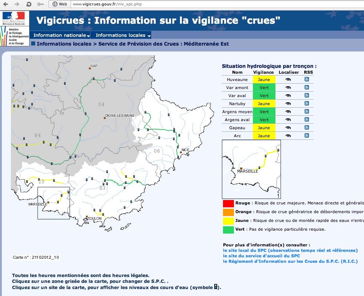Screen dimensions: 364x296
Task: Click the grey department 84 zone on the map
Action: click(38, 135)
